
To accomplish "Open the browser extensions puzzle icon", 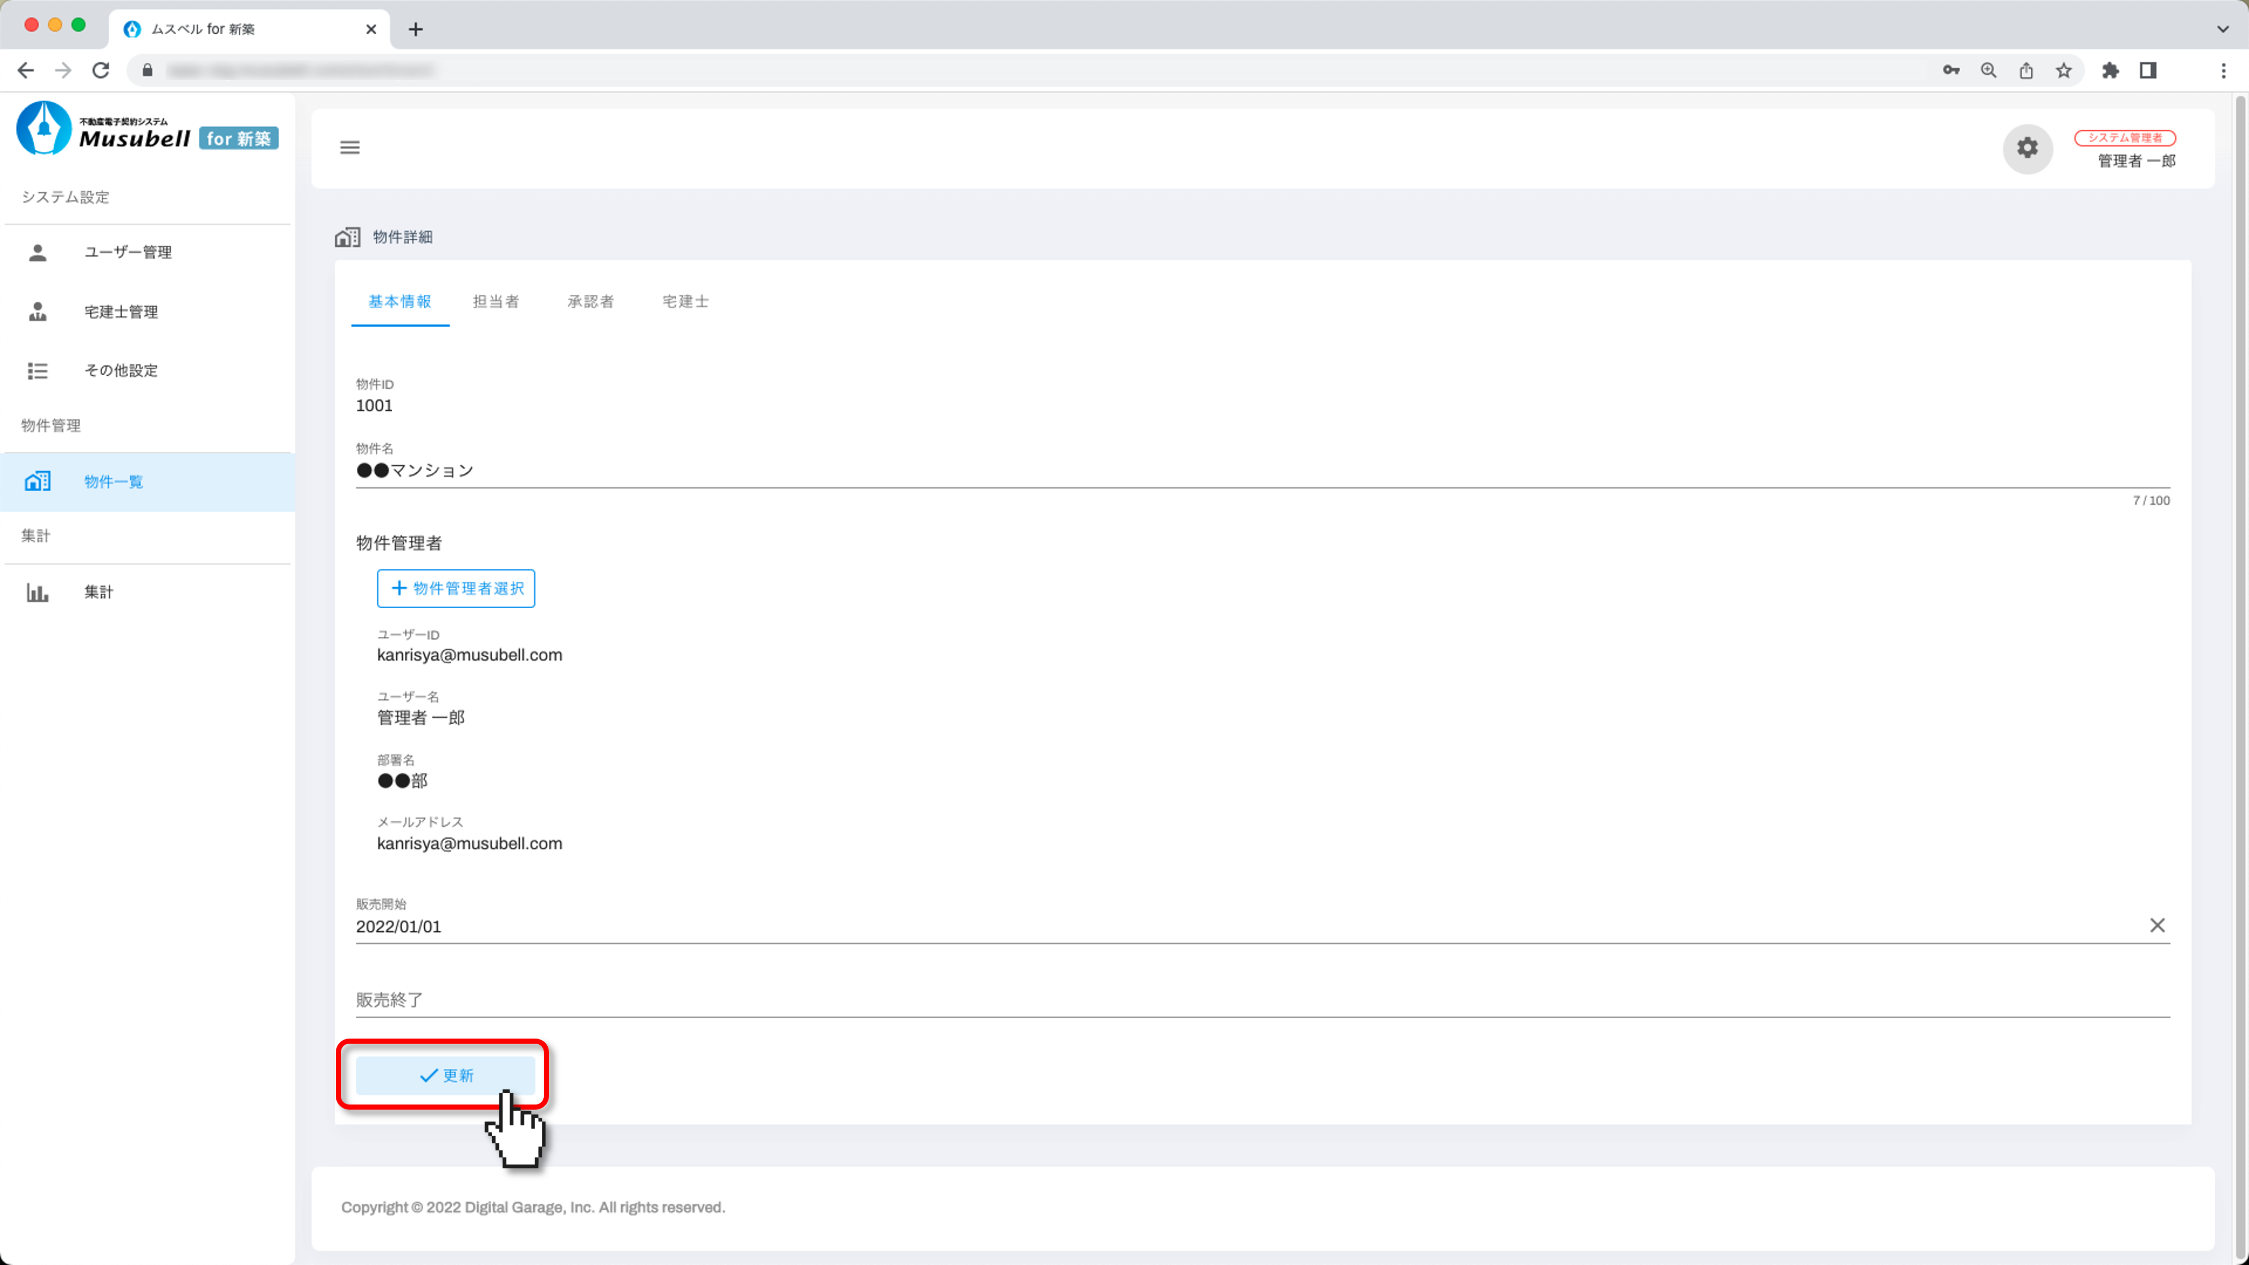I will coord(2109,71).
